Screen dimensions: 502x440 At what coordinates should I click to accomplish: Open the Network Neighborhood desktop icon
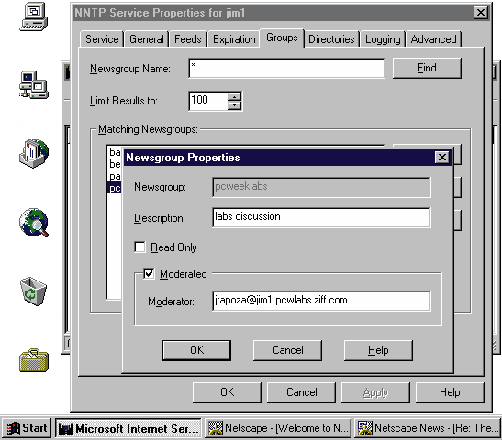(34, 84)
